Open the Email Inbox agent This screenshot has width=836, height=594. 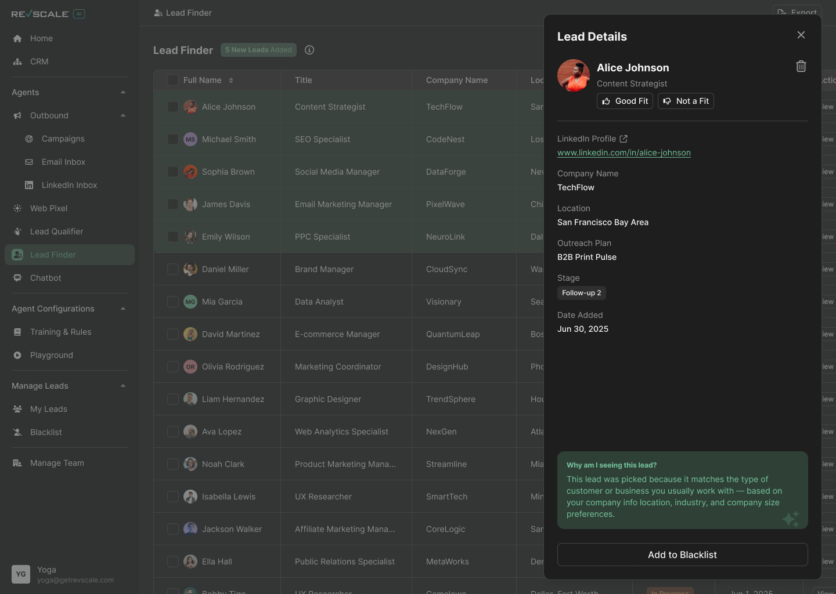tap(63, 162)
